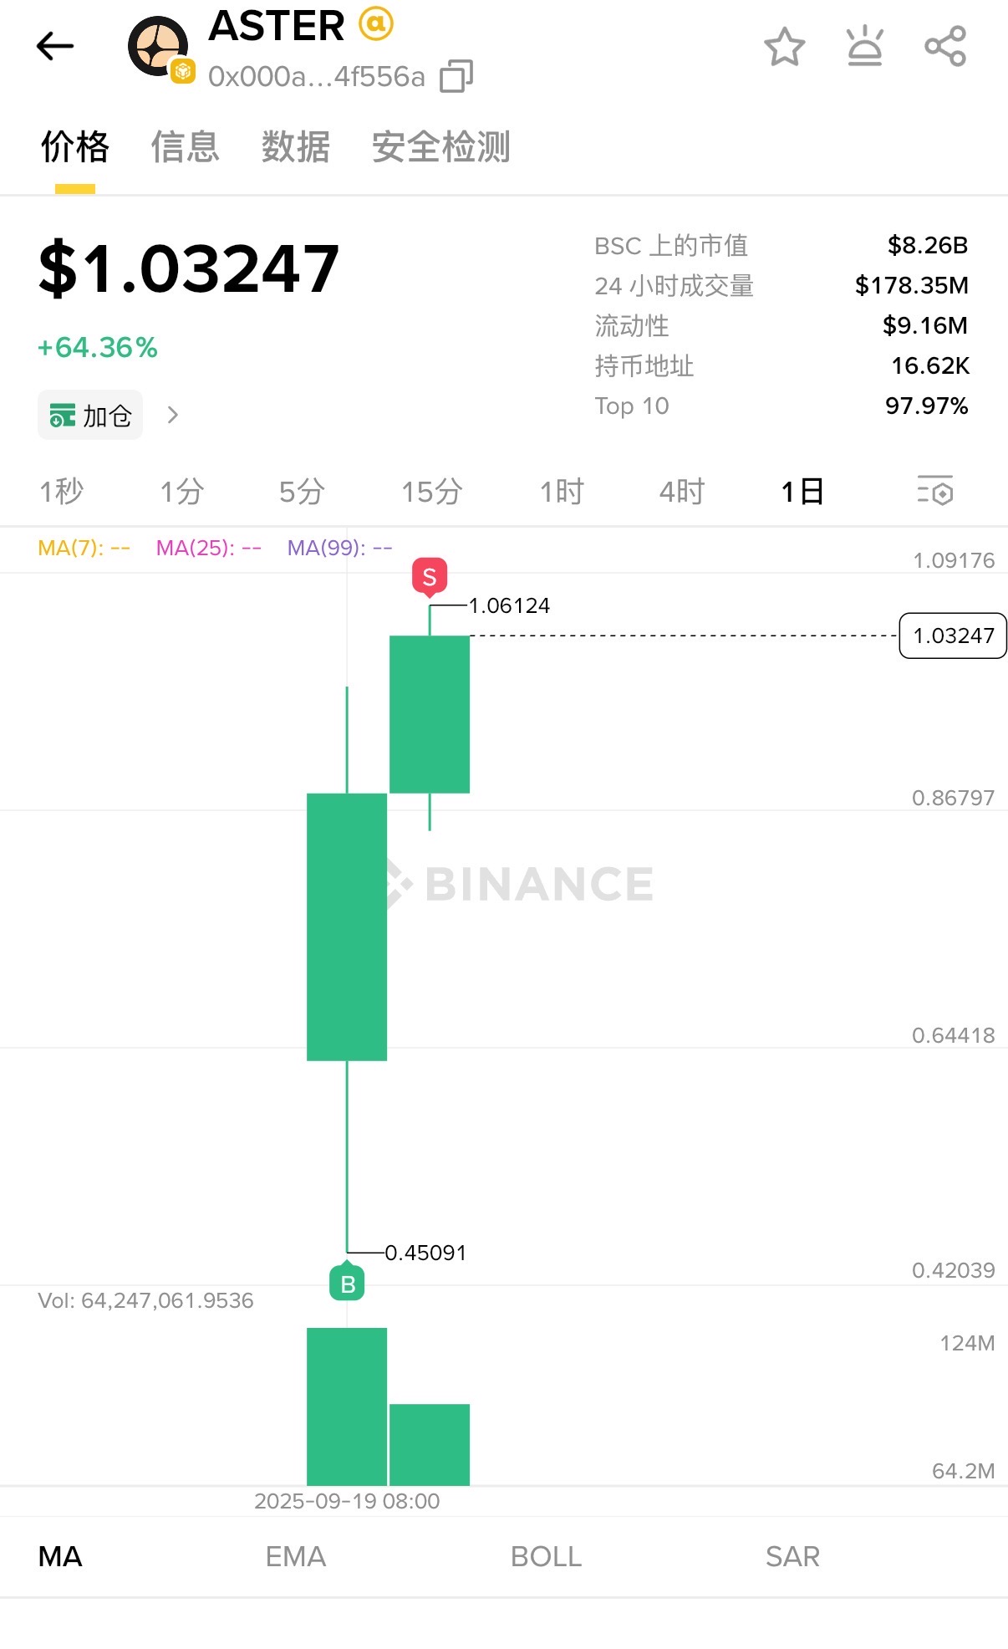Viewport: 1008px width, 1649px height.
Task: Enable the BOLL indicator
Action: pos(546,1556)
